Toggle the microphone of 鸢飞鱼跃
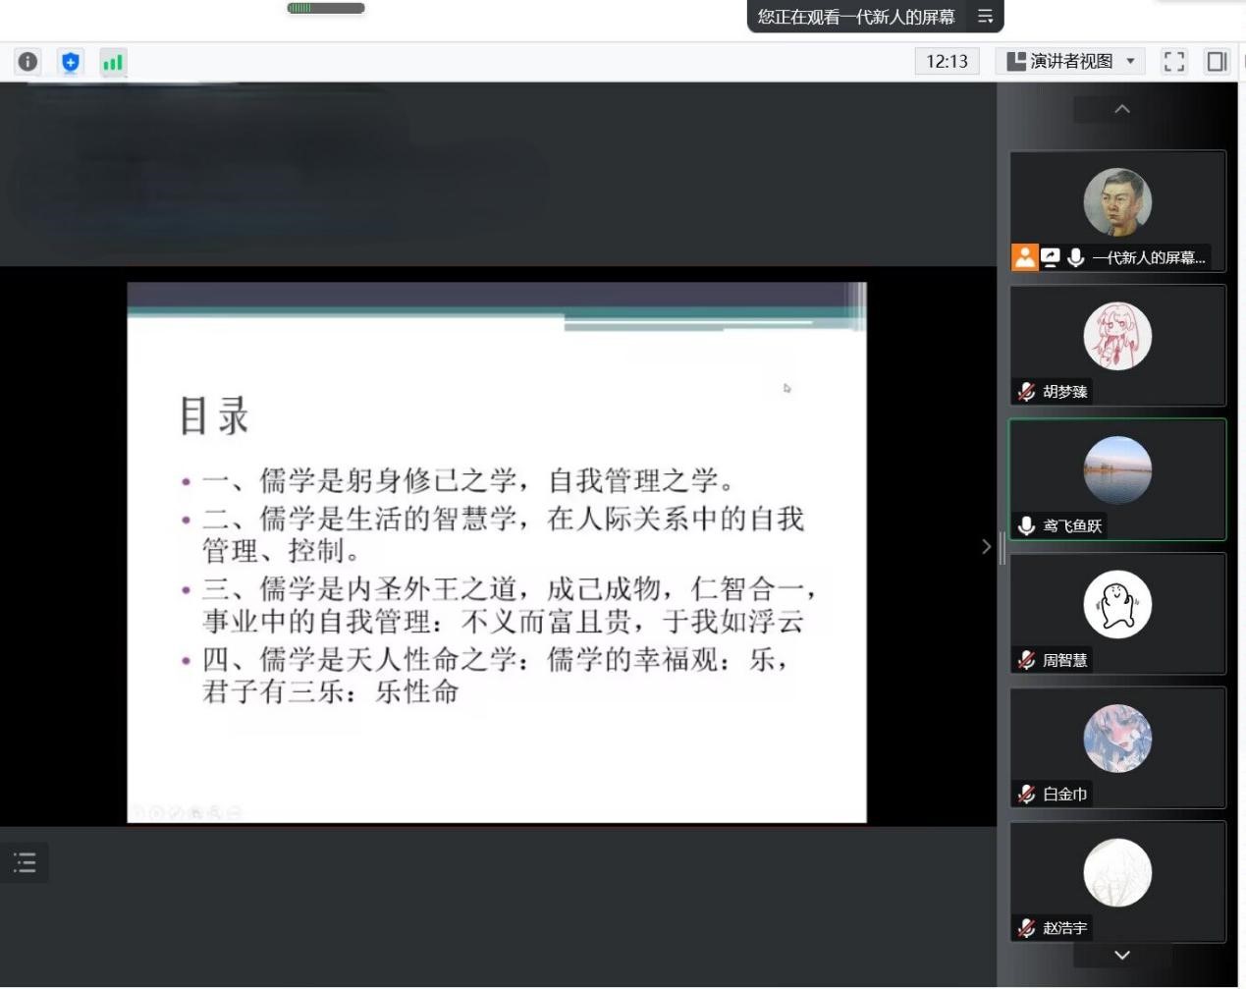This screenshot has width=1246, height=989. pyautogui.click(x=1026, y=525)
